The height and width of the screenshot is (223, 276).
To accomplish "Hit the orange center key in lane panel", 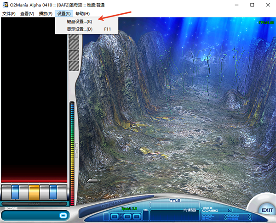I will point(34,192).
